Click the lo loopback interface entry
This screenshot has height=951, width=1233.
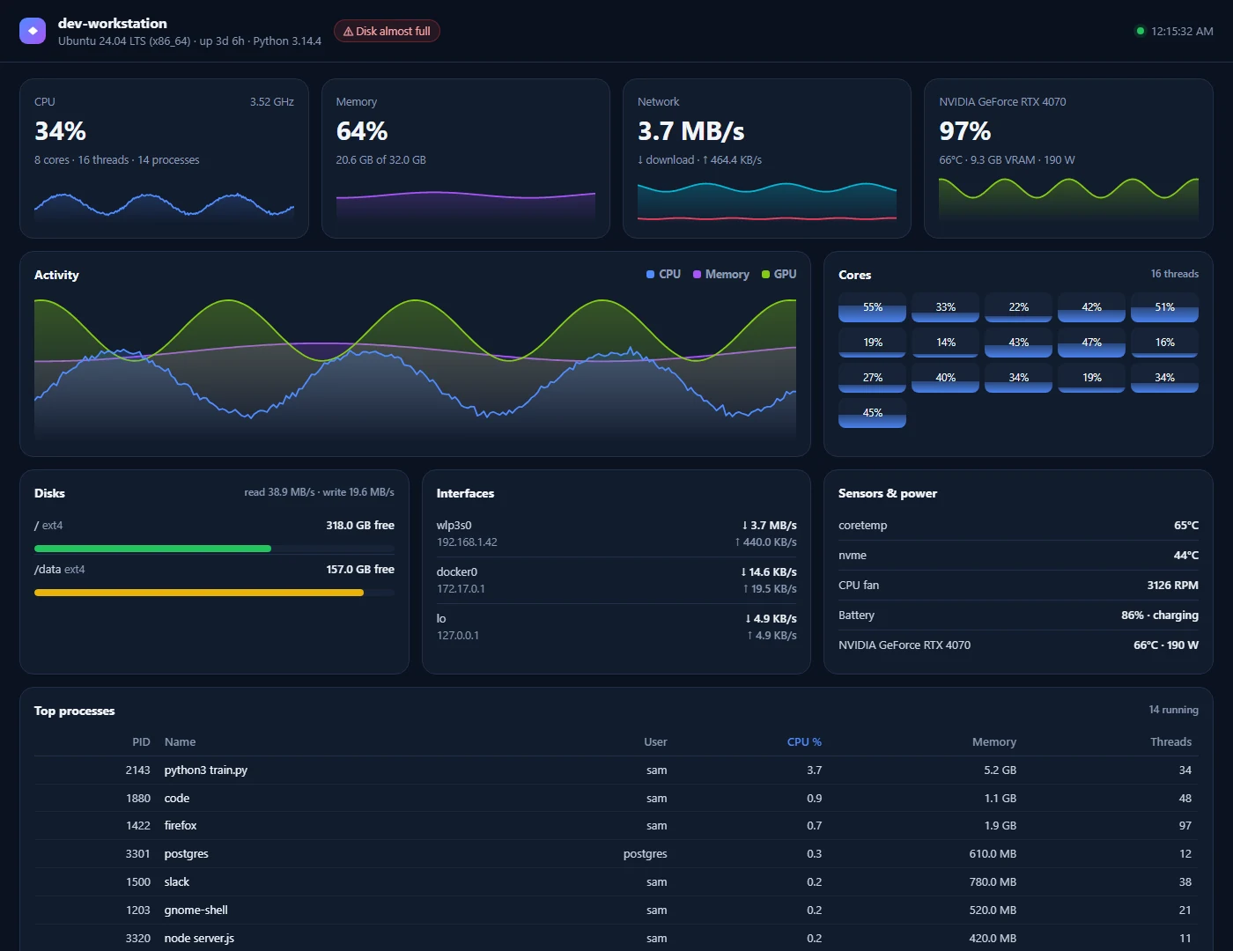(616, 627)
